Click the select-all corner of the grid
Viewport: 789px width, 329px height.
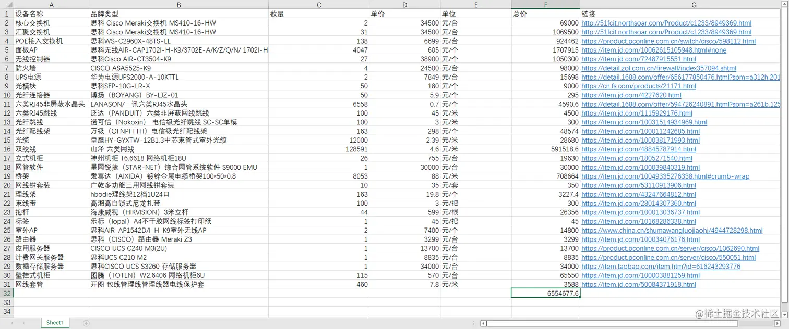pyautogui.click(x=7, y=5)
